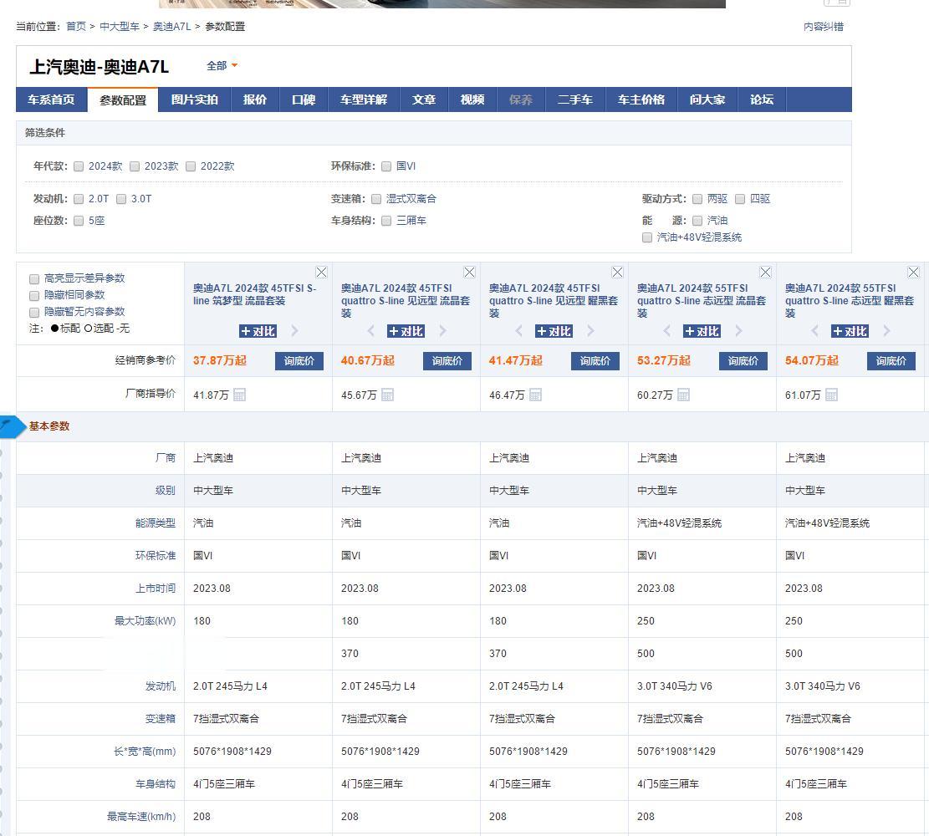Check the 国VI emission standard filter

pyautogui.click(x=386, y=166)
